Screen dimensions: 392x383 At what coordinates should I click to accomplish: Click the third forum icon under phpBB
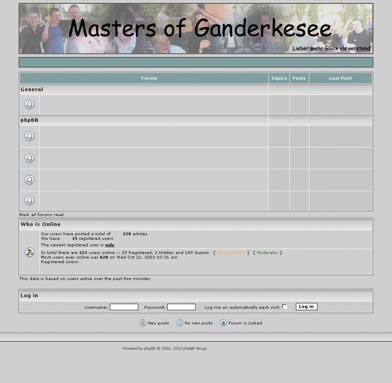tap(29, 180)
